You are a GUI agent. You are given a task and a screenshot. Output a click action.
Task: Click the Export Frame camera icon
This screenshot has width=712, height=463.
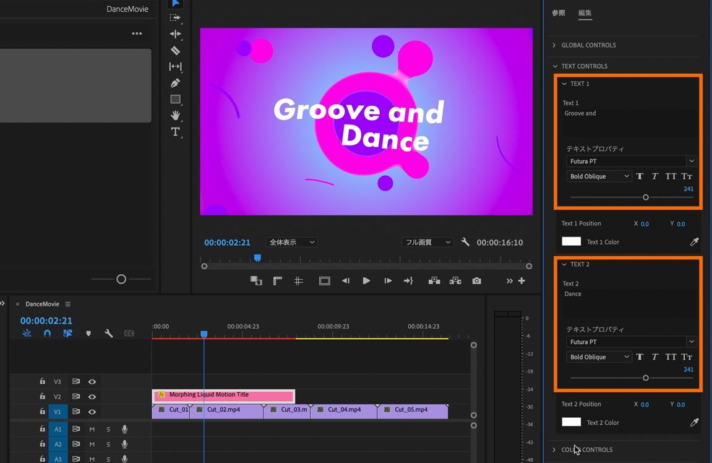tap(476, 281)
